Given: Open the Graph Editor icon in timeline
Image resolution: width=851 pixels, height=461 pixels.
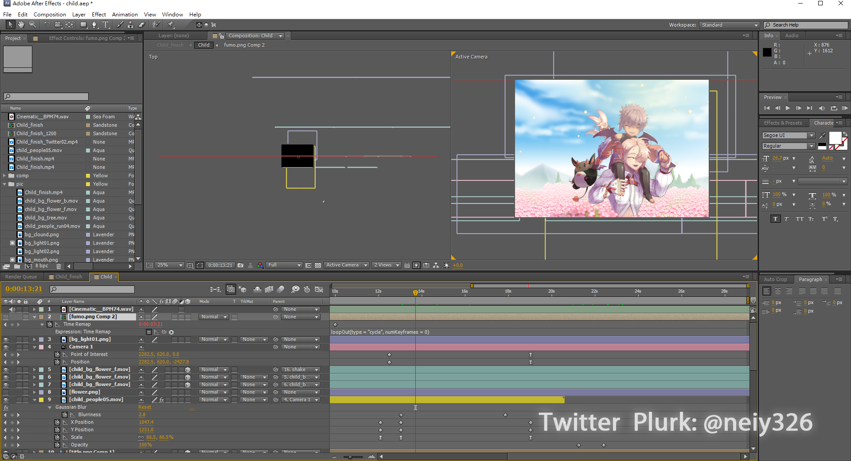Looking at the screenshot, I should click(x=319, y=289).
